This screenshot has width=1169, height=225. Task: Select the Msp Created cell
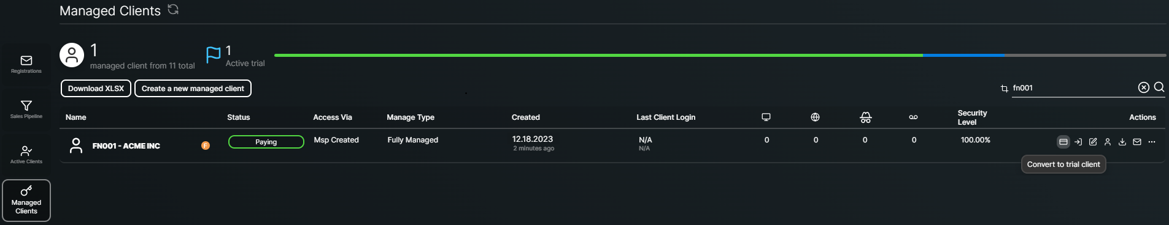pyautogui.click(x=336, y=140)
